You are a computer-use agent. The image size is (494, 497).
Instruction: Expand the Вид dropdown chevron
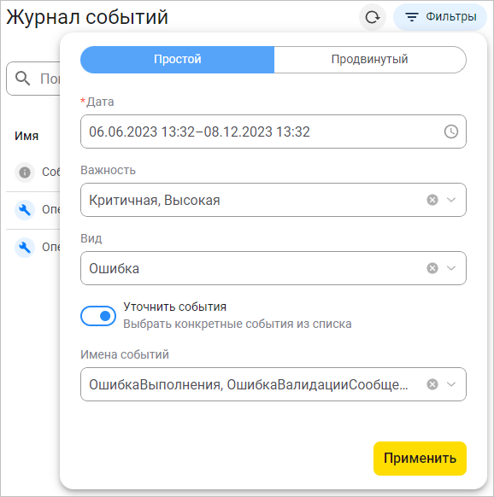coord(451,268)
